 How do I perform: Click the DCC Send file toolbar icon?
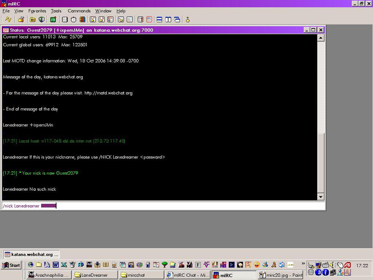click(93, 19)
